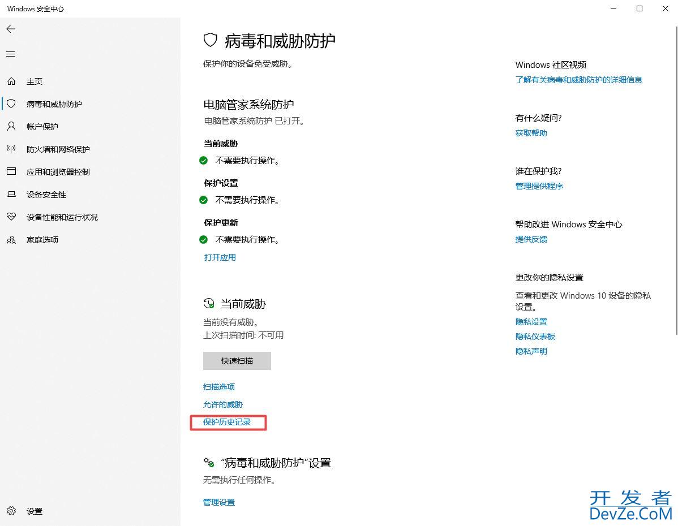The image size is (678, 526).
Task: Click green checkmark under 当前威胁 status
Action: [x=203, y=161]
